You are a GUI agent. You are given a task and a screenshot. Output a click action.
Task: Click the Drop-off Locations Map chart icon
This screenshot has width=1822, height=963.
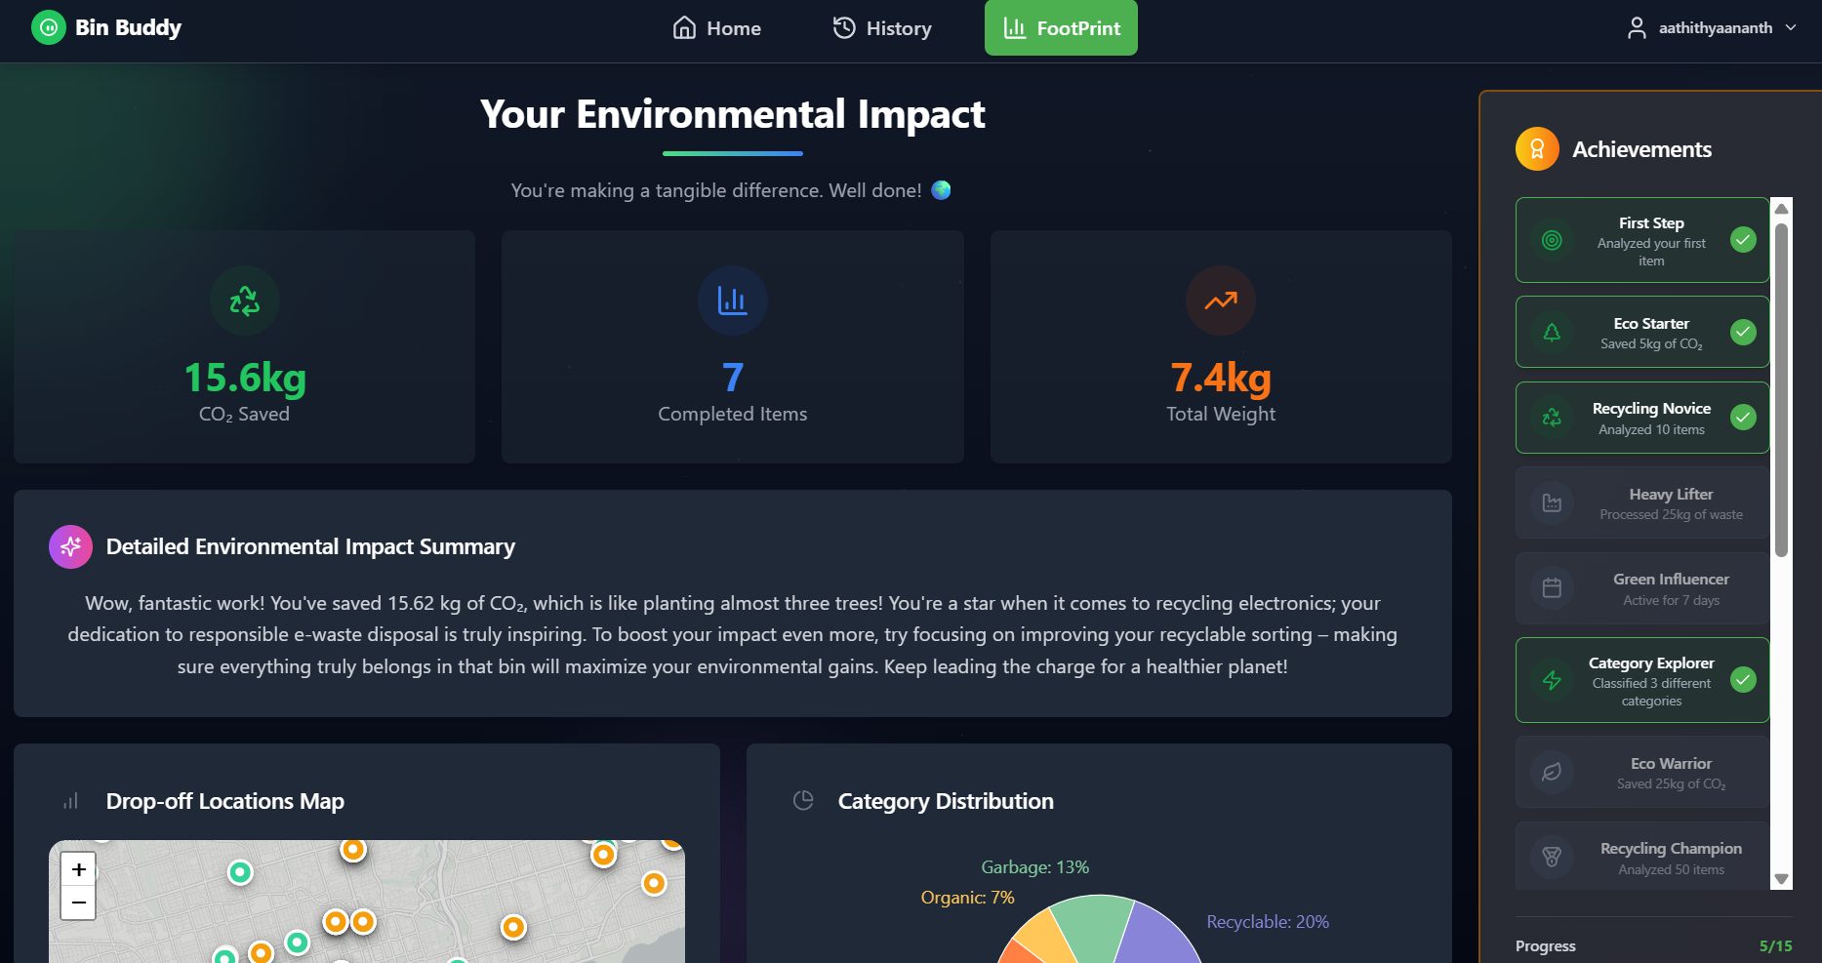pyautogui.click(x=70, y=800)
